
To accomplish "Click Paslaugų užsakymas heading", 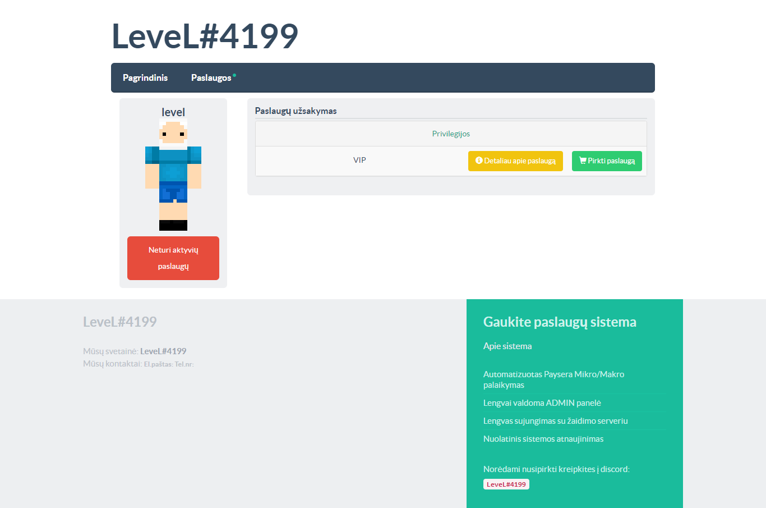I will click(296, 111).
